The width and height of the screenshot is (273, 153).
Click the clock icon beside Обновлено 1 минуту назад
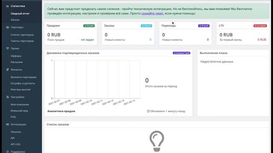(148, 111)
